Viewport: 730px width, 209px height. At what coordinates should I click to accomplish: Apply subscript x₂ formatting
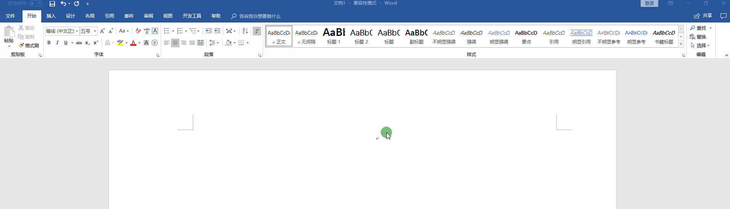pos(87,43)
